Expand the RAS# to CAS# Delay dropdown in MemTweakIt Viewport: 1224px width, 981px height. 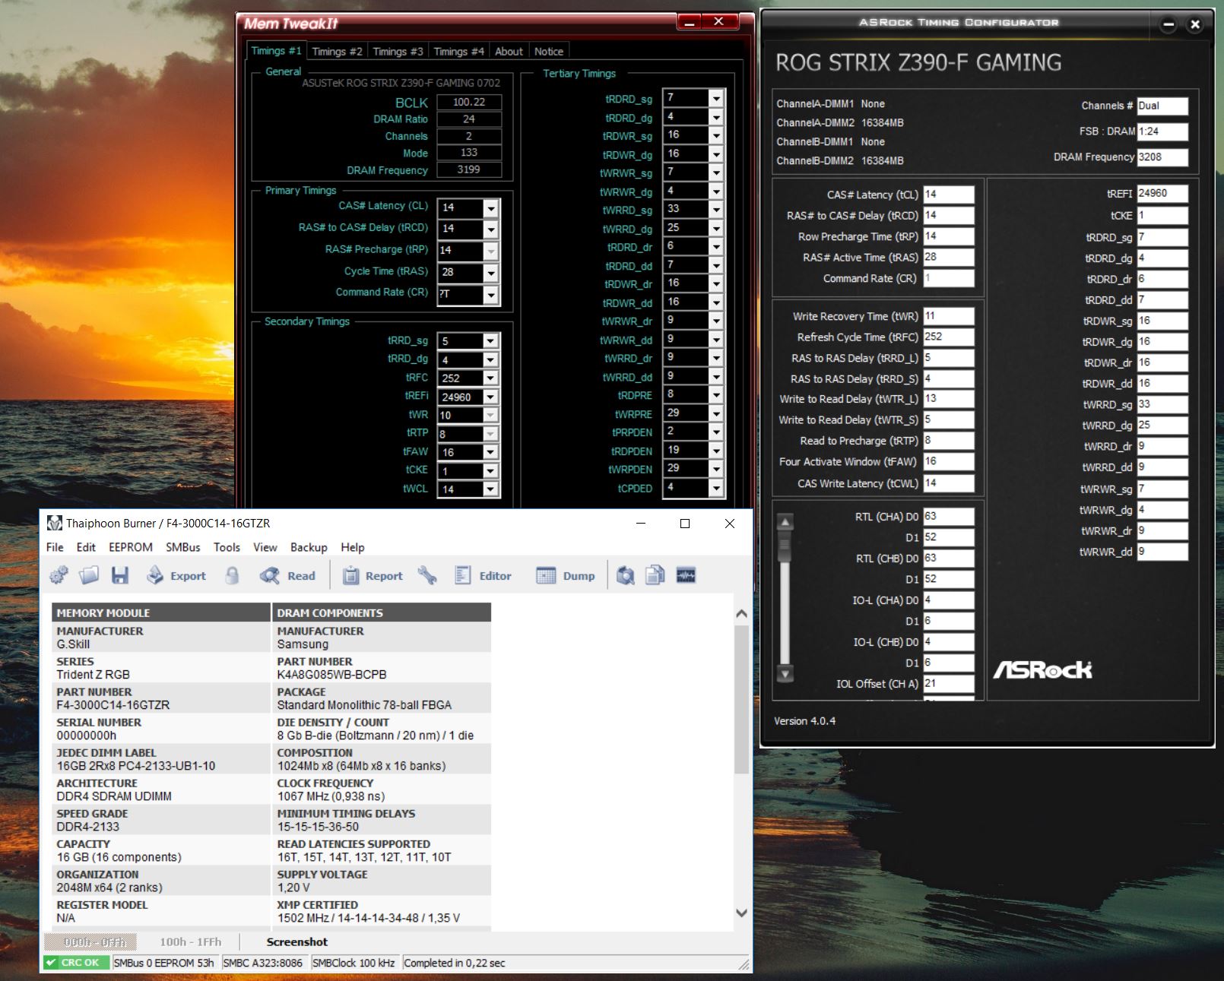tap(491, 229)
